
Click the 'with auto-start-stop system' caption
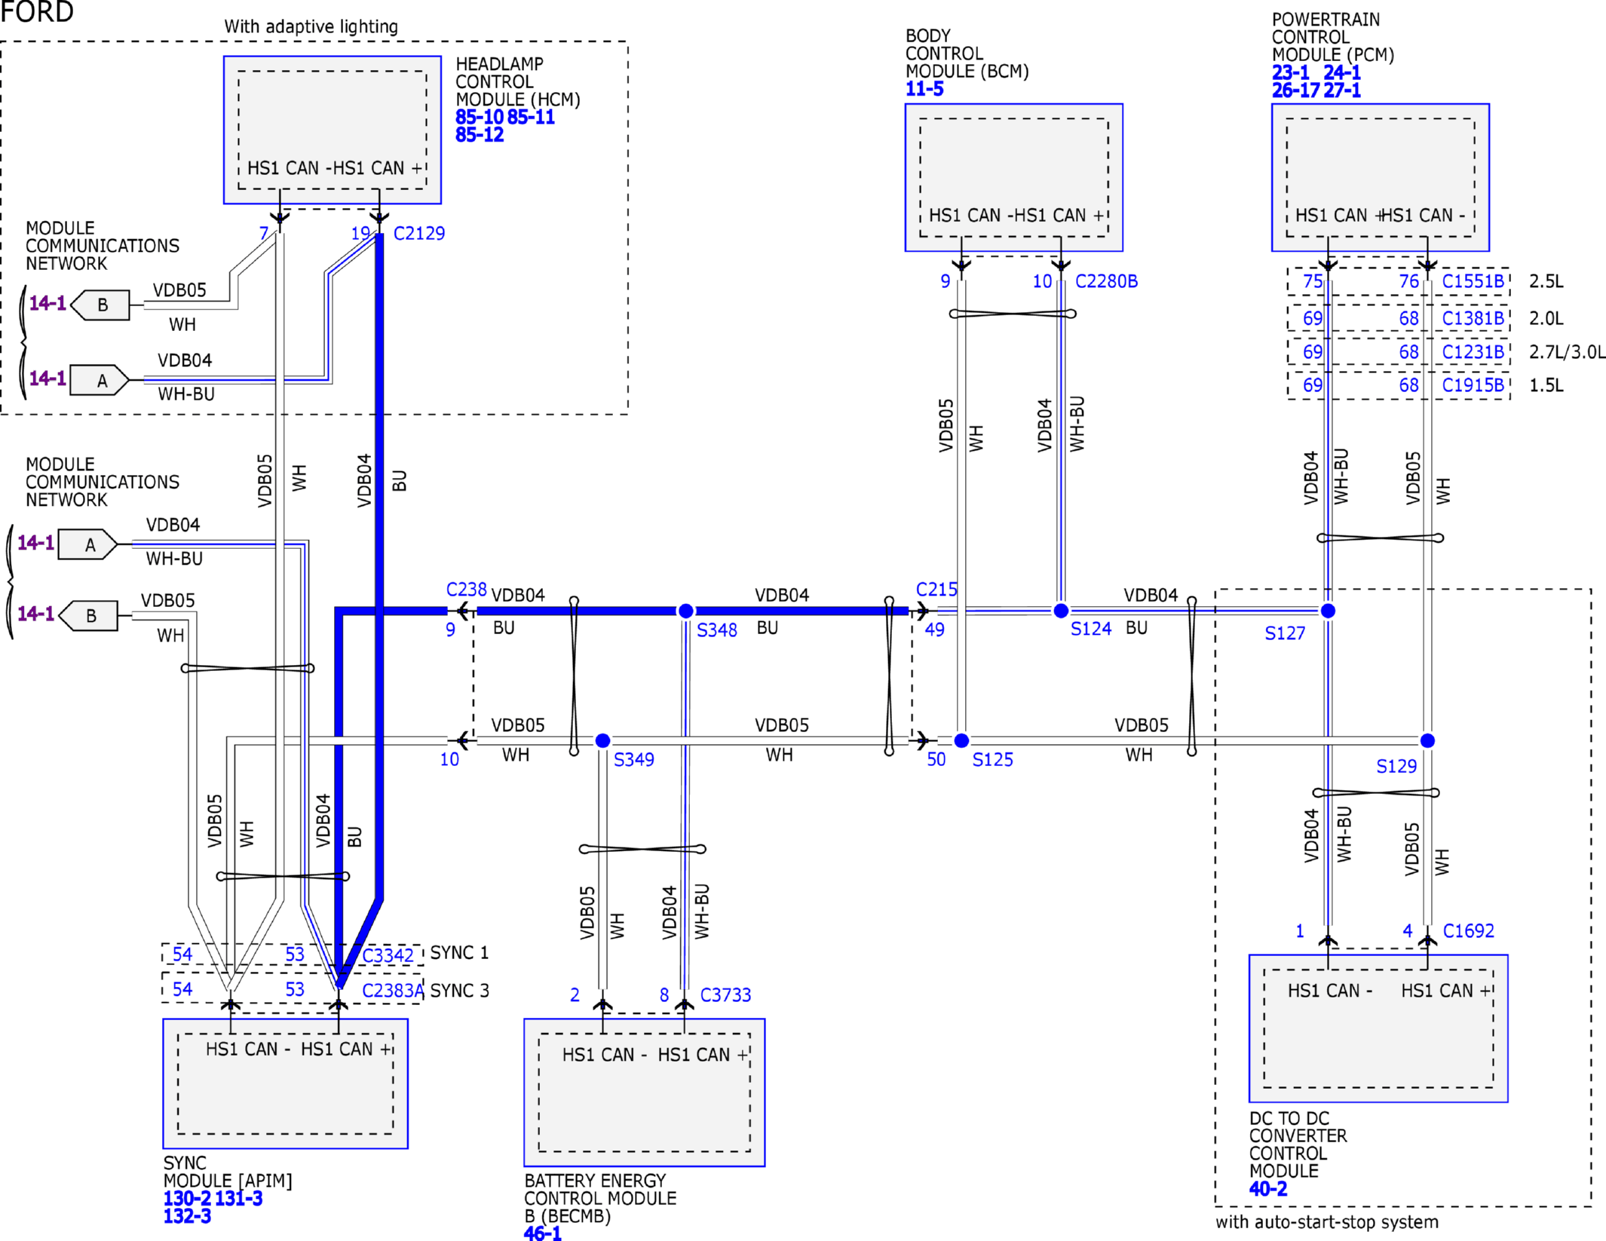(x=1327, y=1222)
